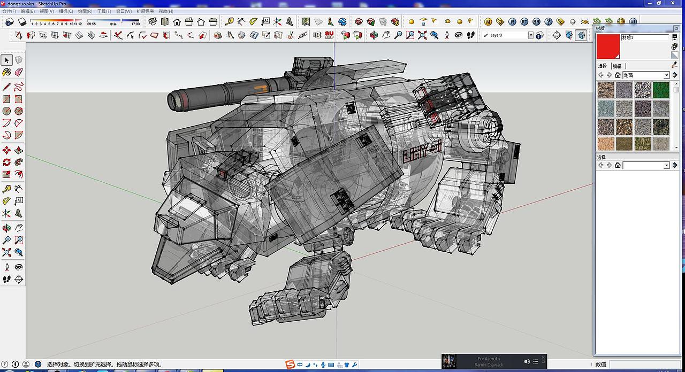Screen dimensions: 685x372
Task: Open the 扩展程序 menu
Action: [144, 11]
